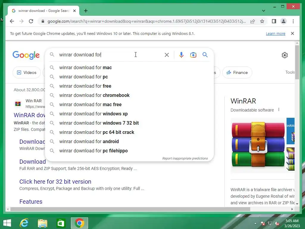Open Windows Store from taskbar

(x=60, y=223)
